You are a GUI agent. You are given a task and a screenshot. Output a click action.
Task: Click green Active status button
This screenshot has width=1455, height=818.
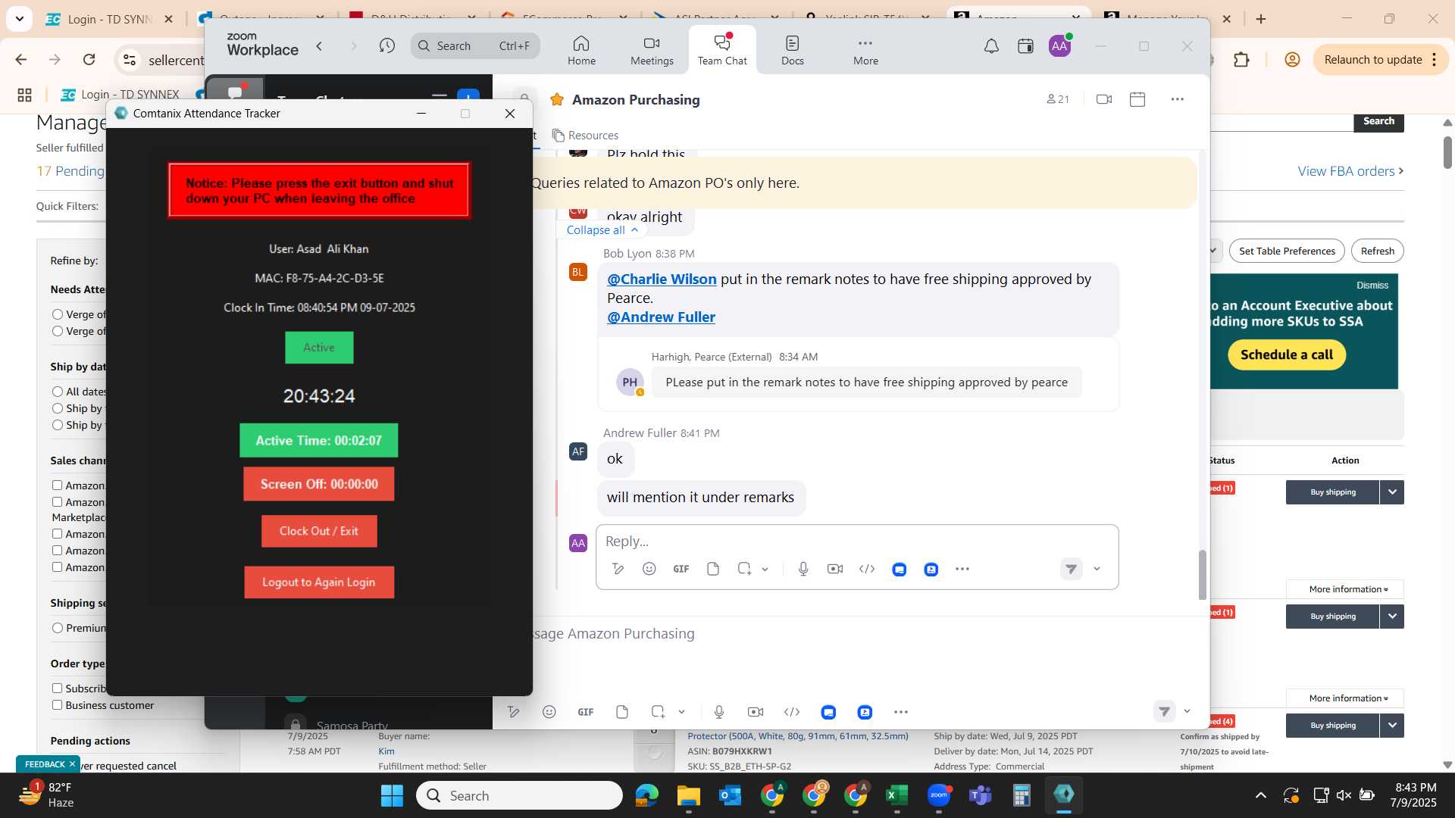pos(319,348)
